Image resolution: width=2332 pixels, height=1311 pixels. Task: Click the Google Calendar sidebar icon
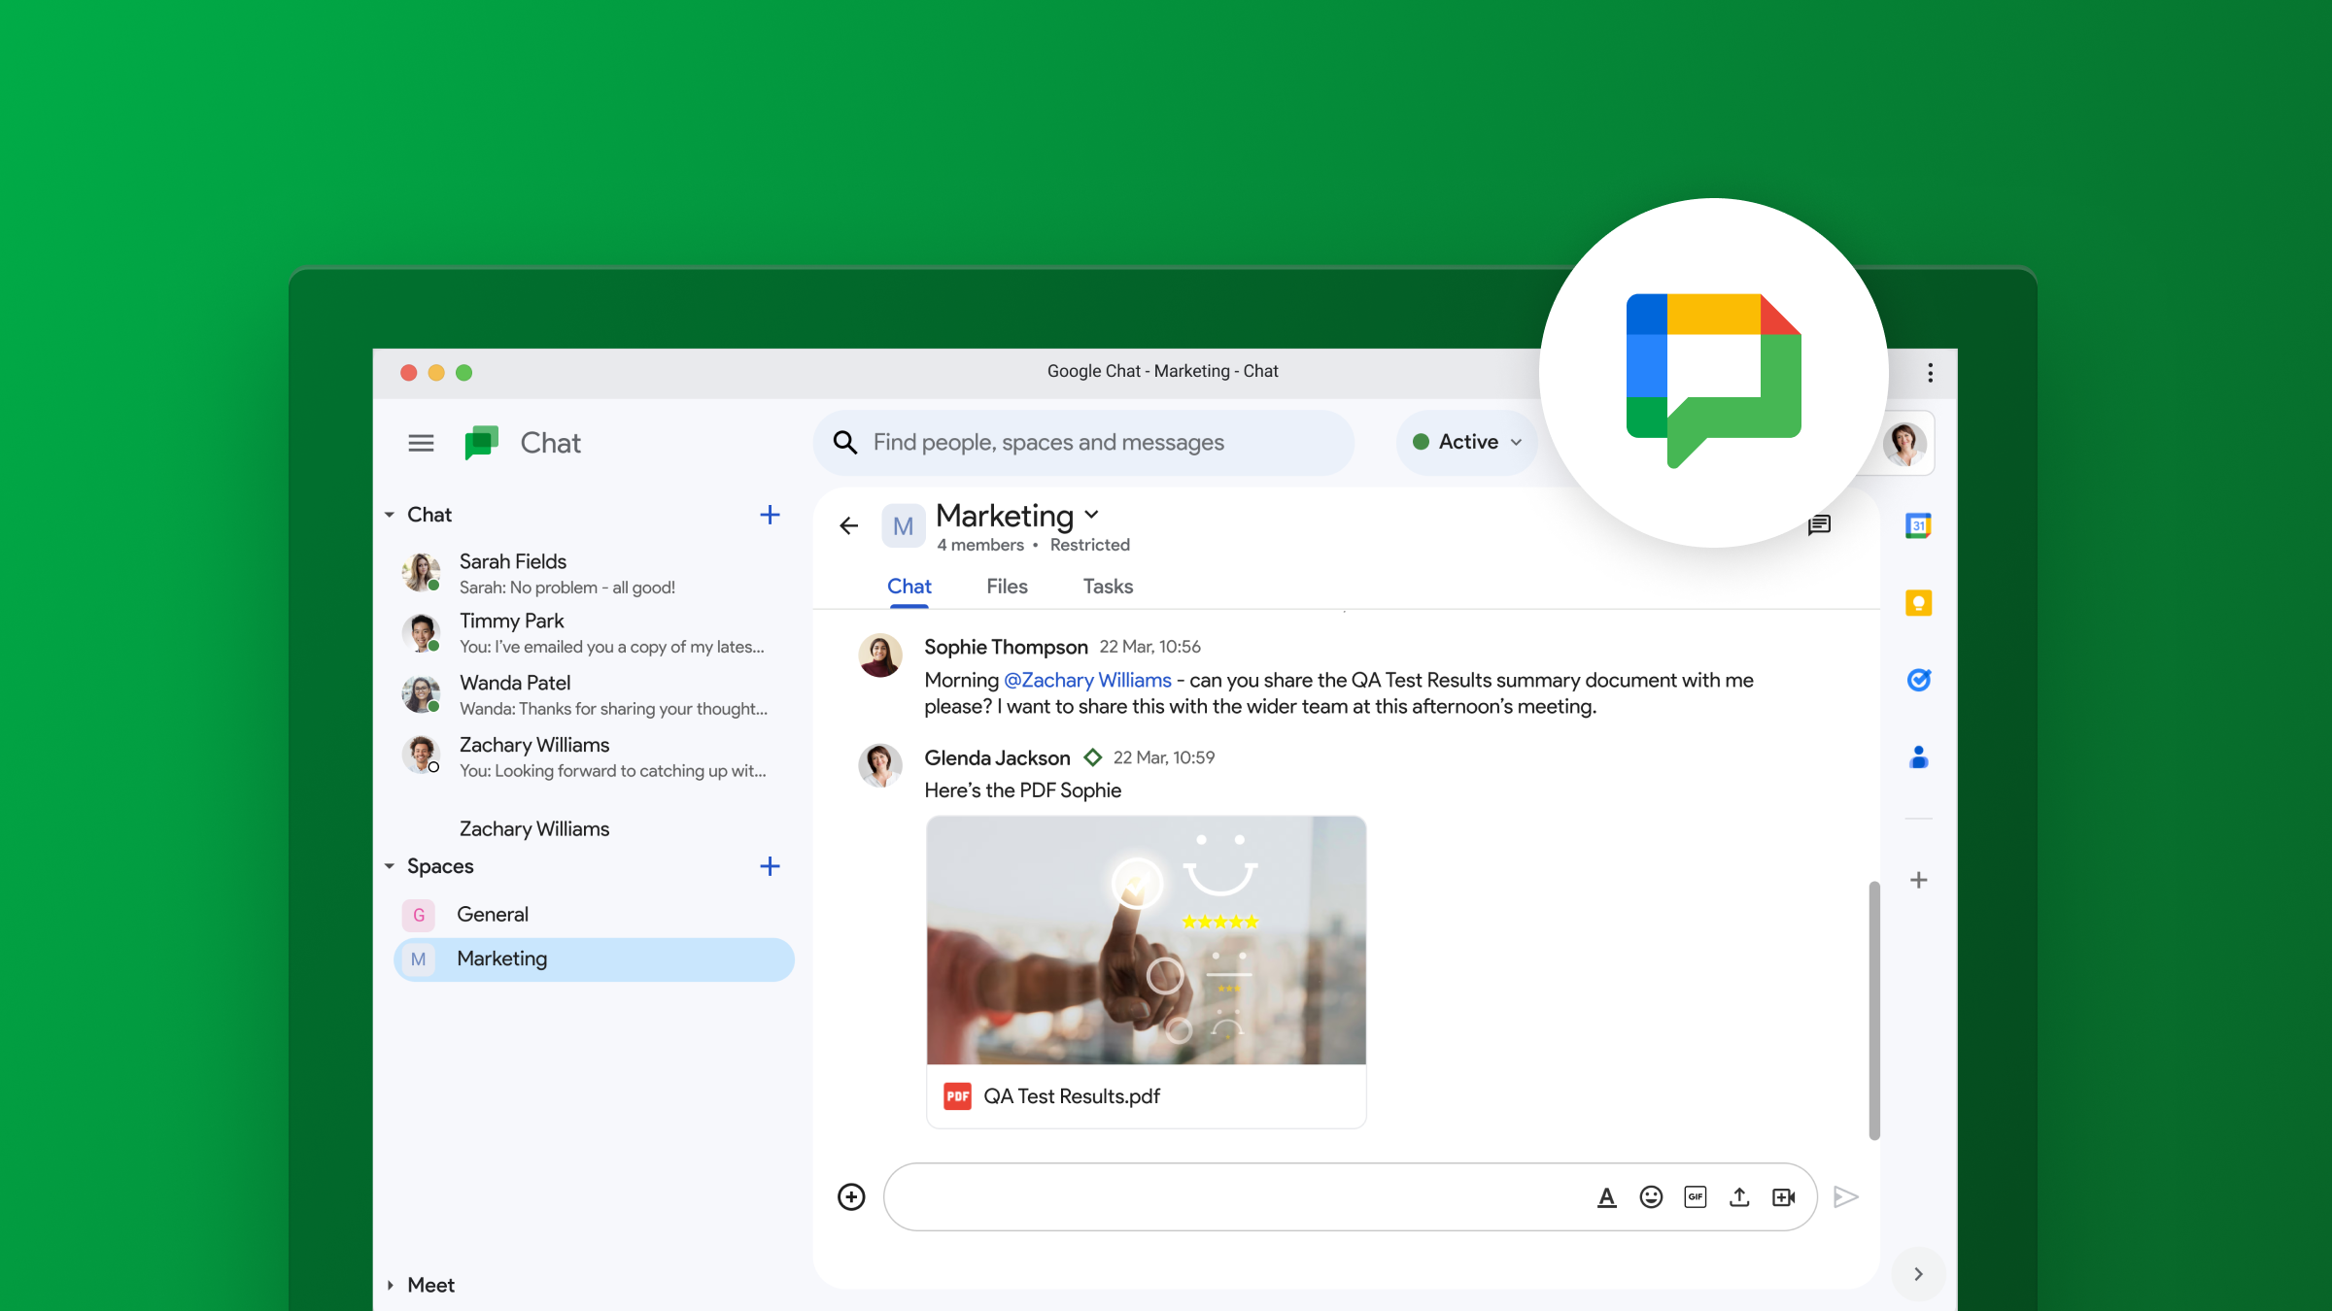1919,525
